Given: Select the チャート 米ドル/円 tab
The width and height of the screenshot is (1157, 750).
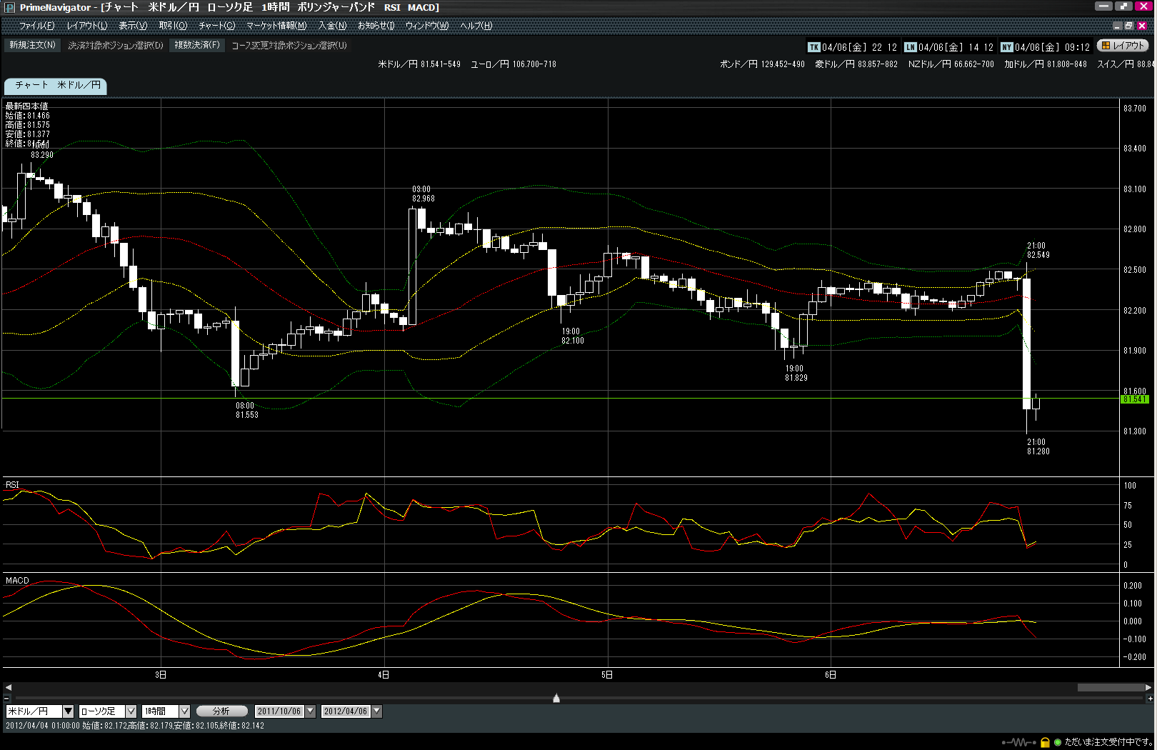Looking at the screenshot, I should [56, 85].
